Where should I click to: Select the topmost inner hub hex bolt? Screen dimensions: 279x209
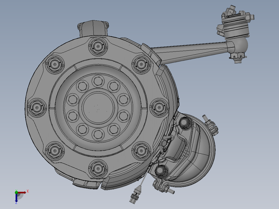coord(98,81)
